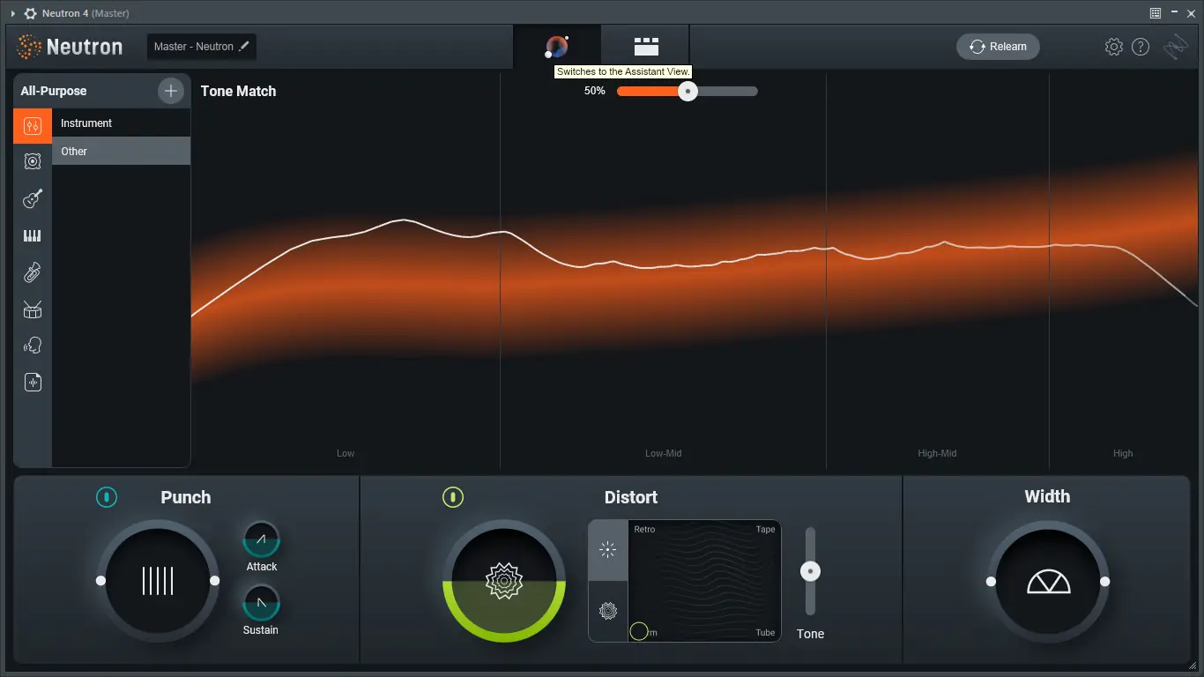Click the Relearn button
Screen dimensions: 1204x677
pyautogui.click(x=998, y=47)
